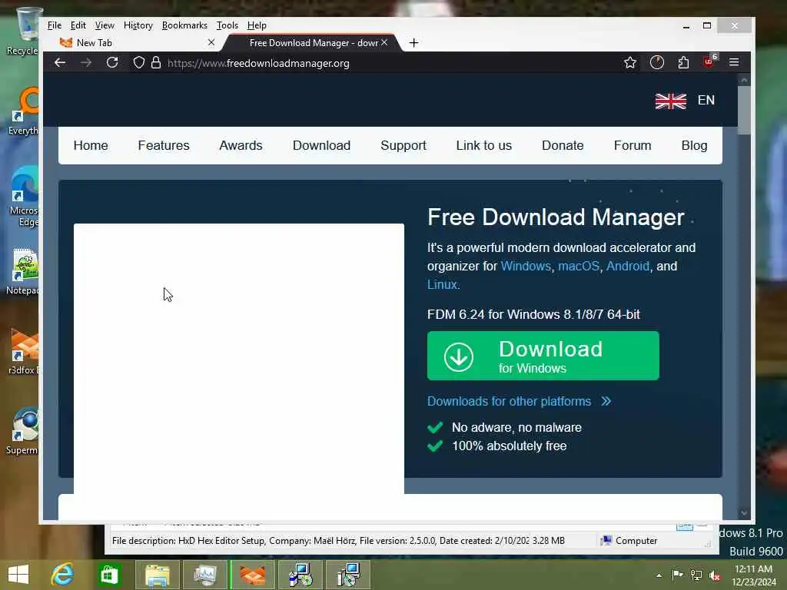
Task: Click Computer in the Explorer status bar
Action: point(629,540)
